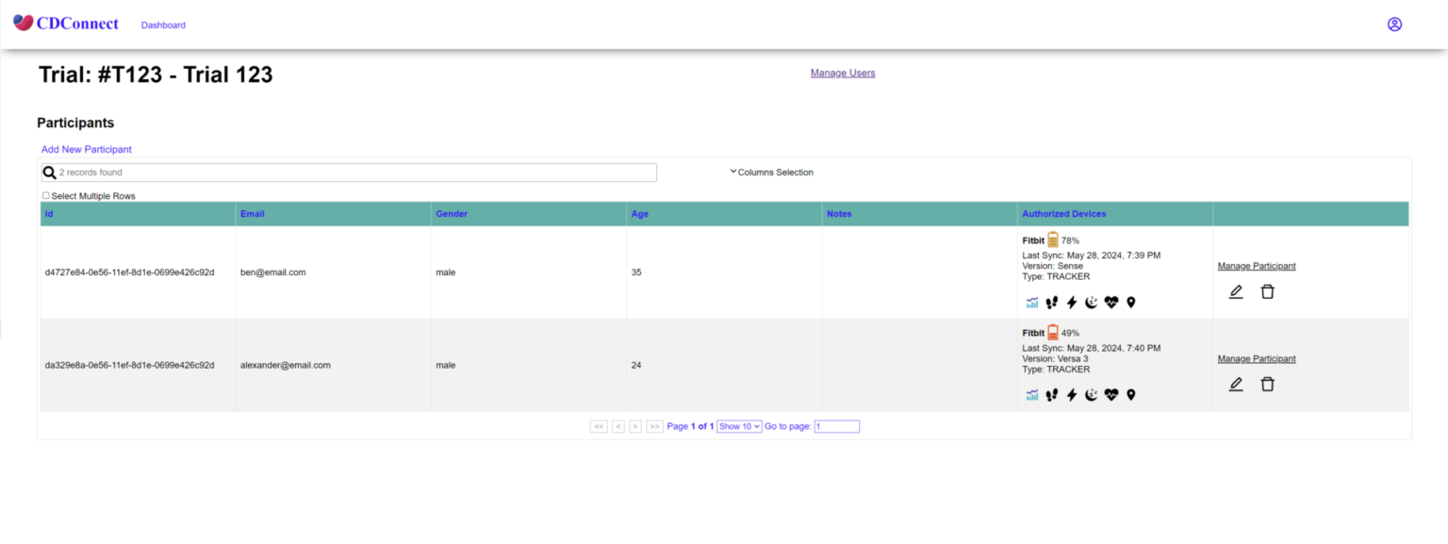This screenshot has height=544, width=1448.
Task: Open the Dashboard menu item
Action: click(162, 25)
